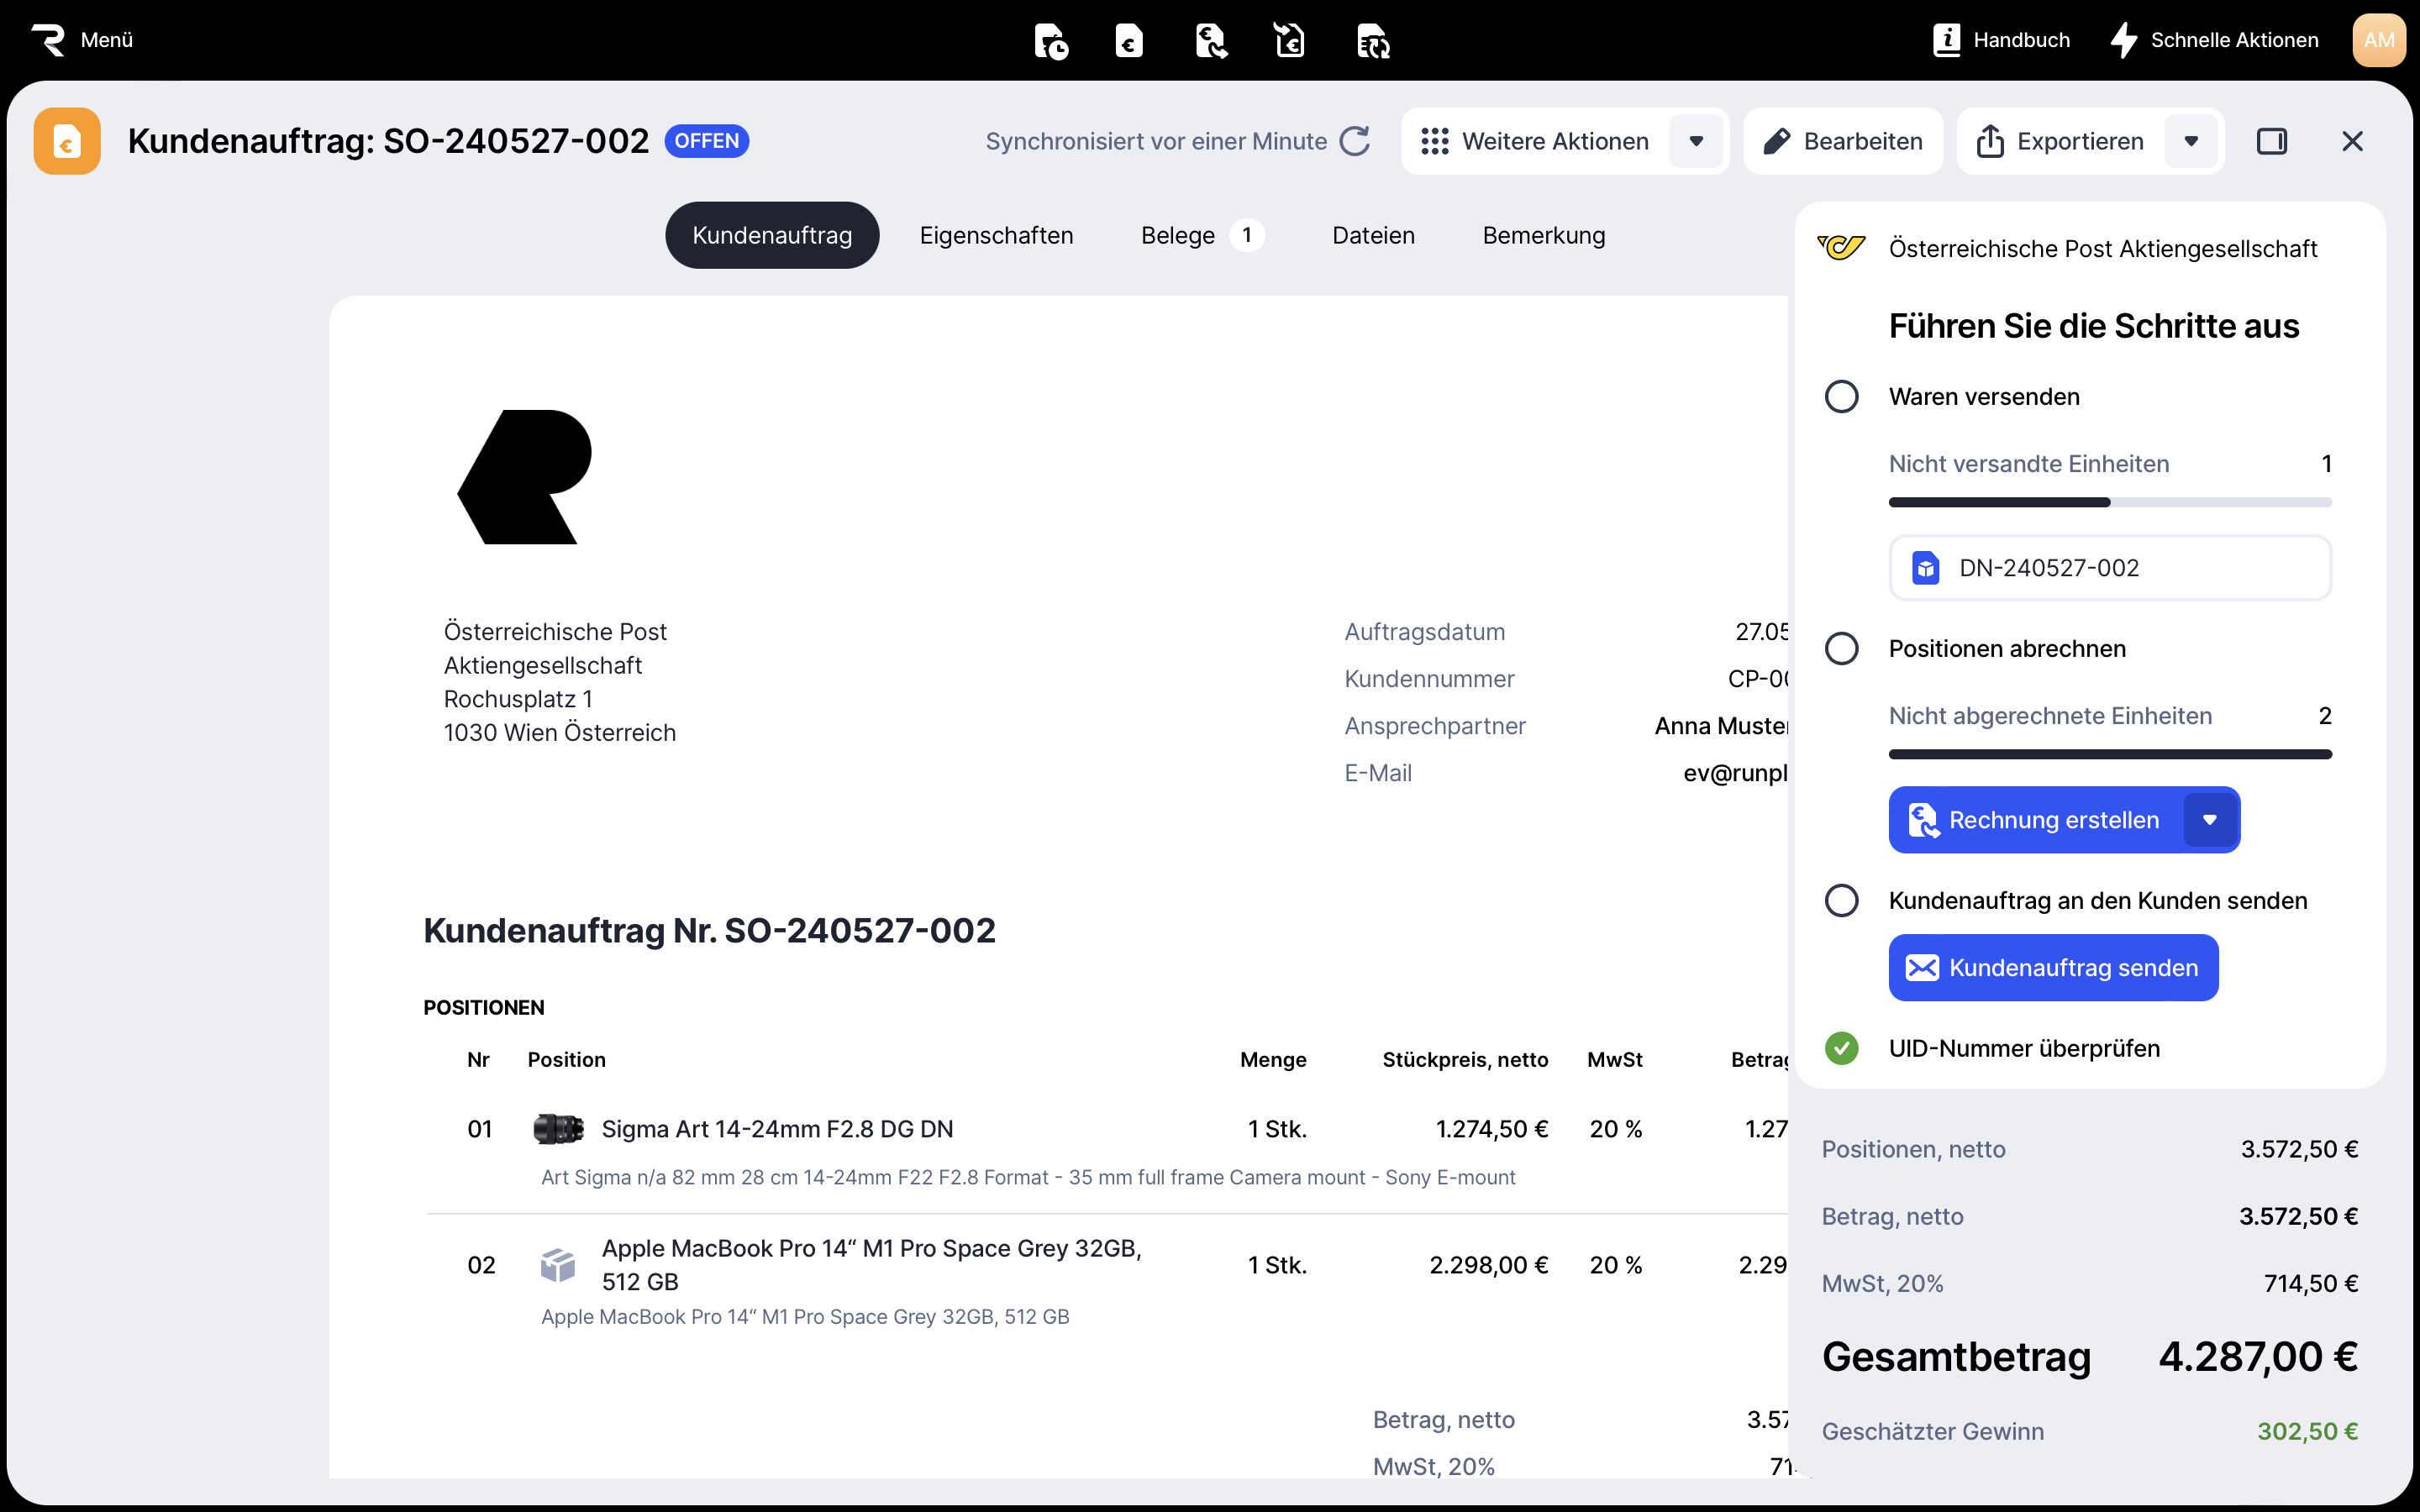Toggle the side panel layout icon

point(2271,141)
